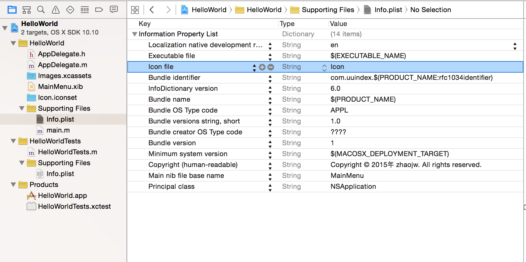This screenshot has height=262, width=526.
Task: Collapse the HelloWorld group folder
Action: [13, 43]
